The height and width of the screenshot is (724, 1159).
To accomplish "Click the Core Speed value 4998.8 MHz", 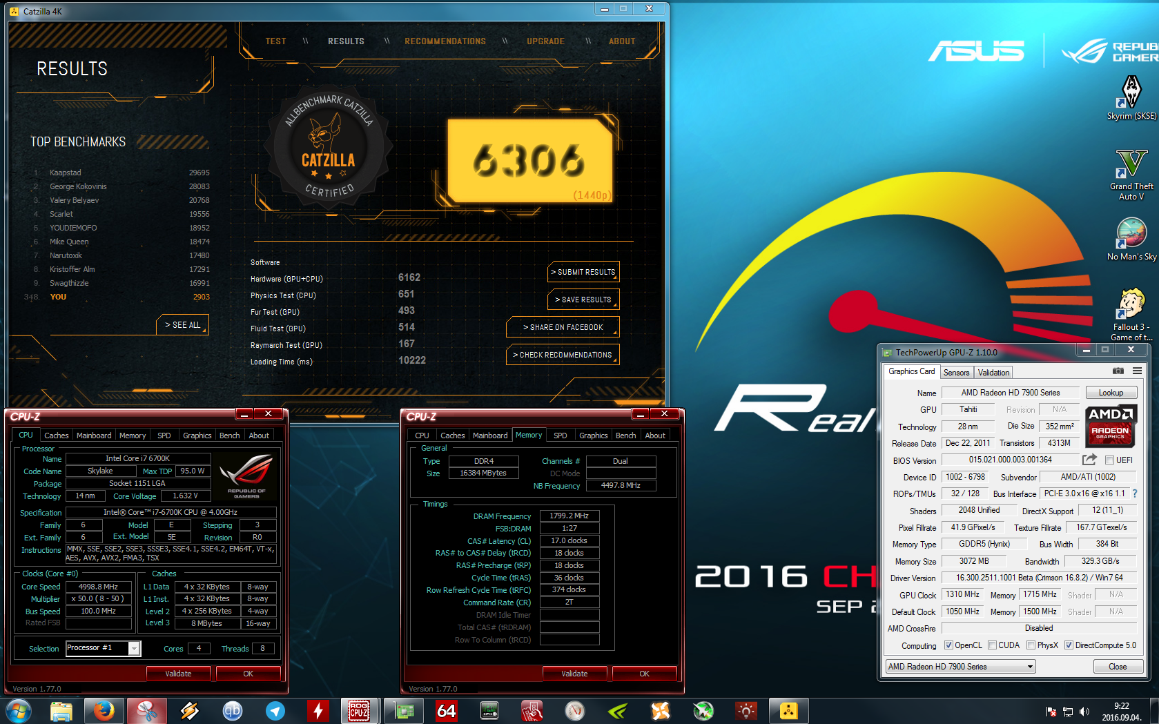I will click(x=99, y=587).
